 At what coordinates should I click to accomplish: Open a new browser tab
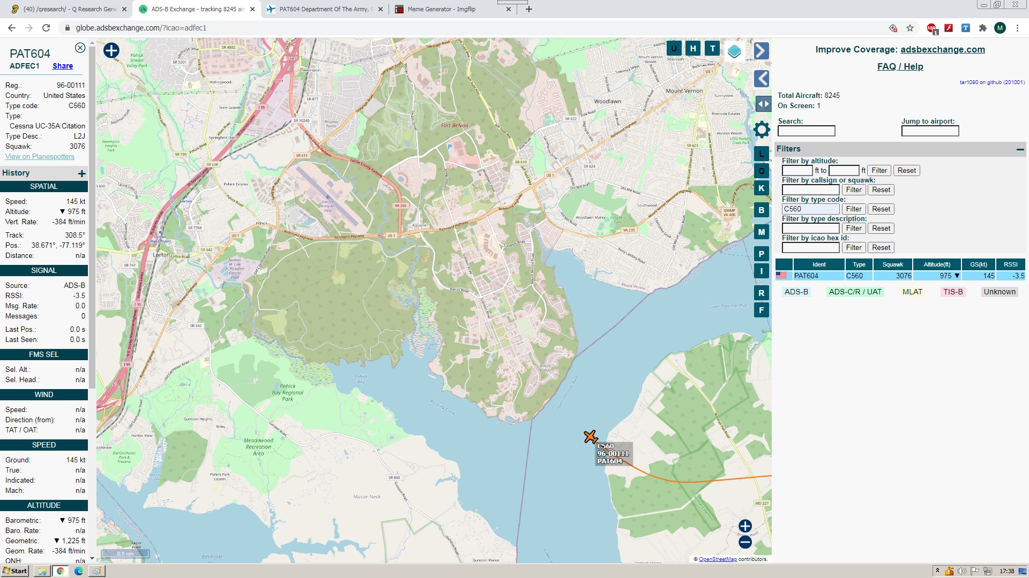click(529, 9)
